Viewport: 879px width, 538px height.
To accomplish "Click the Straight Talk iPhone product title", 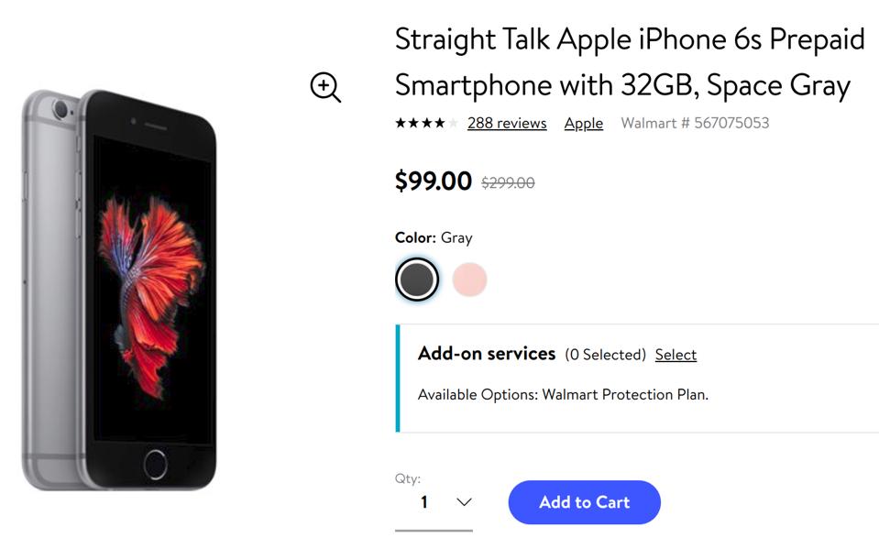I will [x=630, y=62].
